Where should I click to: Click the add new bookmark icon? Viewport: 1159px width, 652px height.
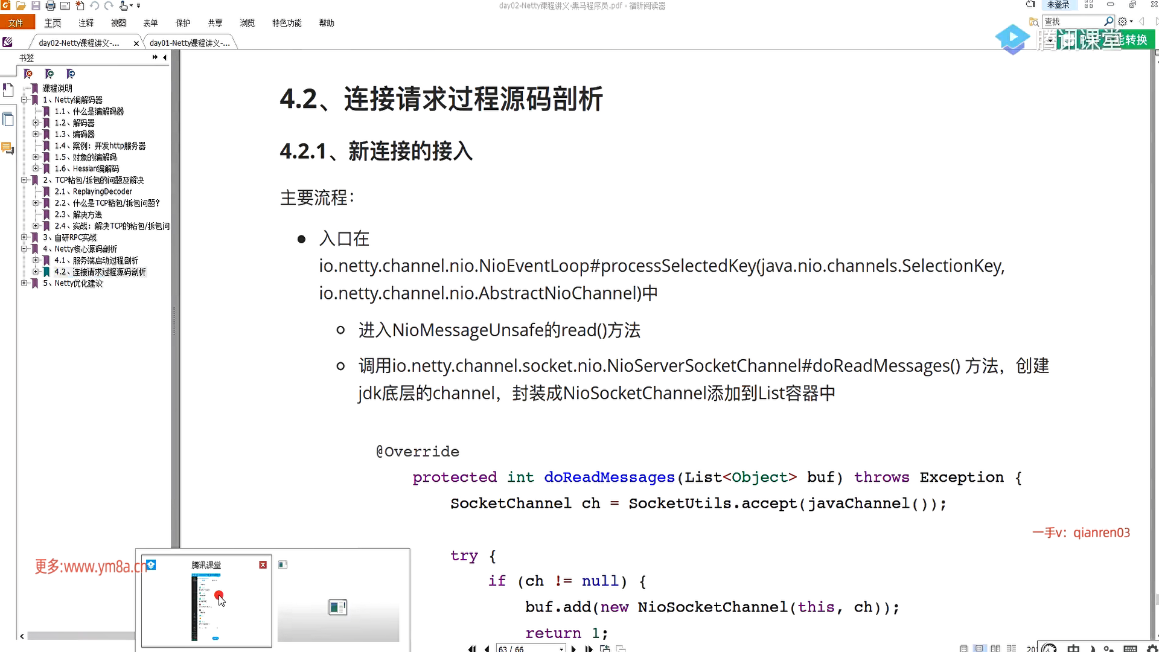[49, 74]
